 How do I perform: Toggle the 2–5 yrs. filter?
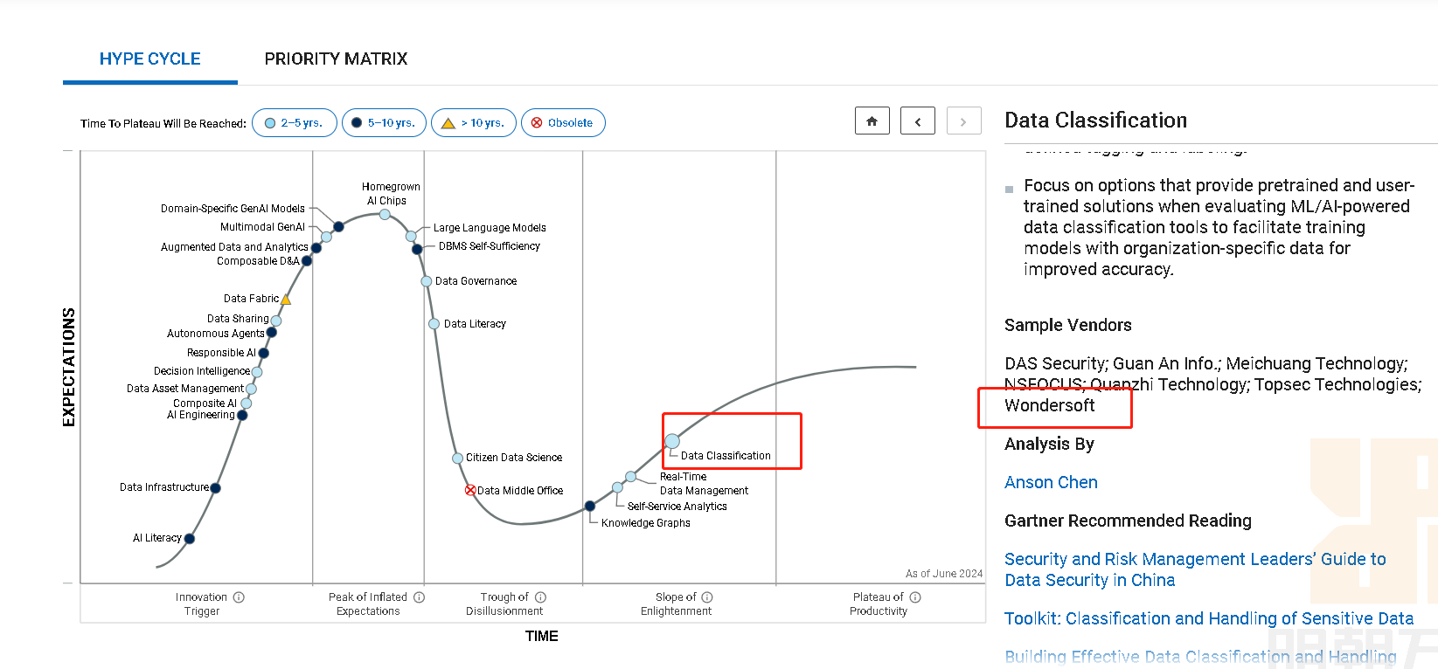[x=295, y=123]
